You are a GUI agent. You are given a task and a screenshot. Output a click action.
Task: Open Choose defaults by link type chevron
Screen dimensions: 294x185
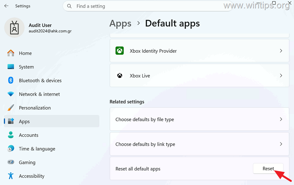281,144
